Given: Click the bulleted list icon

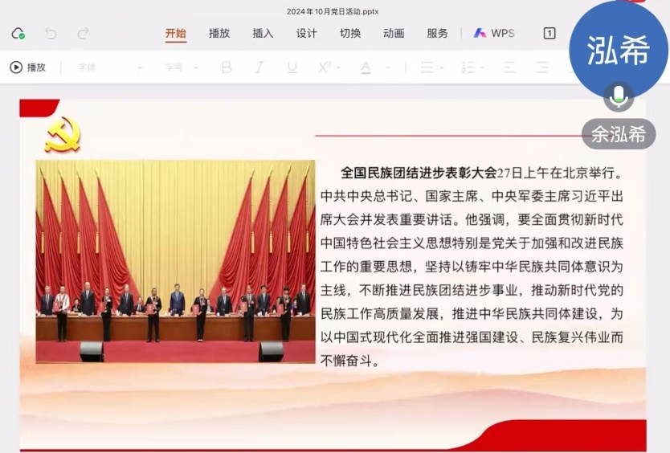Looking at the screenshot, I should (428, 67).
